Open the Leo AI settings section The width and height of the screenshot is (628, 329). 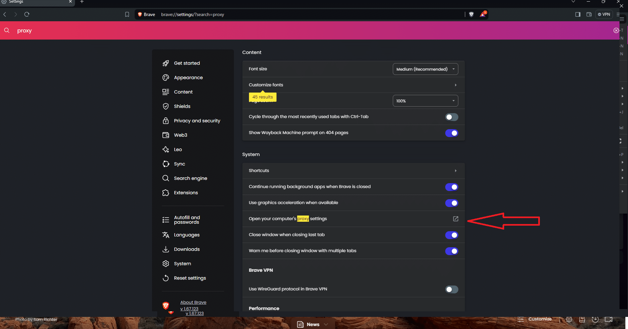click(178, 149)
